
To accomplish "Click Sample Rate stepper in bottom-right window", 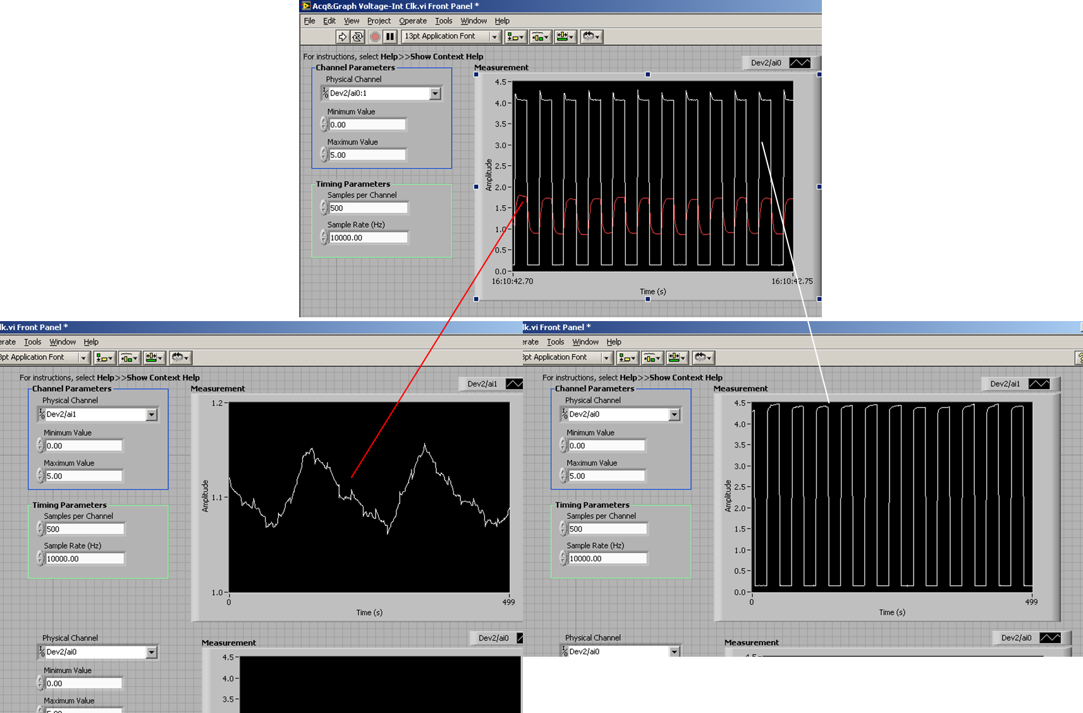I will point(563,559).
